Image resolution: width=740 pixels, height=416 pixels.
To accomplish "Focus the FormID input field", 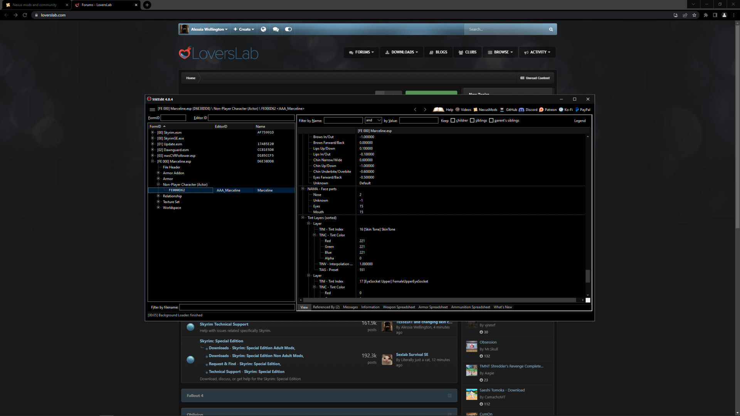I will tap(173, 118).
